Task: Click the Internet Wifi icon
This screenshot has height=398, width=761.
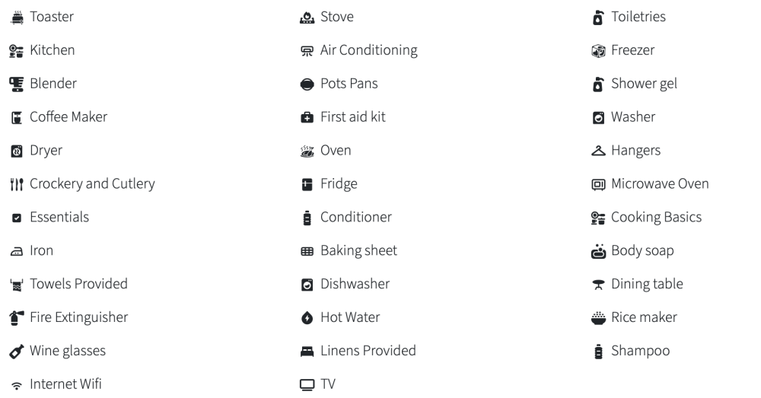Action: (x=15, y=385)
